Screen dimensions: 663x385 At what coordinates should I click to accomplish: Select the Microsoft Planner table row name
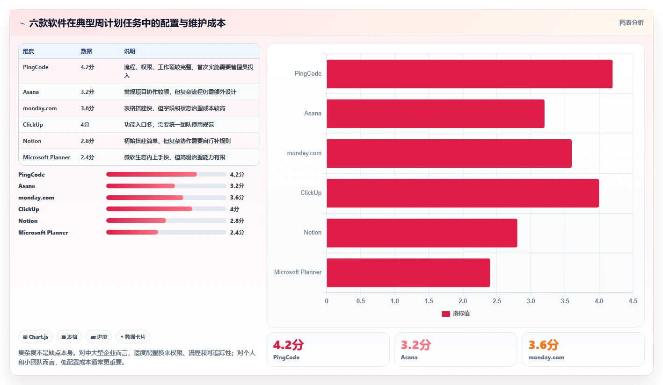(x=47, y=157)
